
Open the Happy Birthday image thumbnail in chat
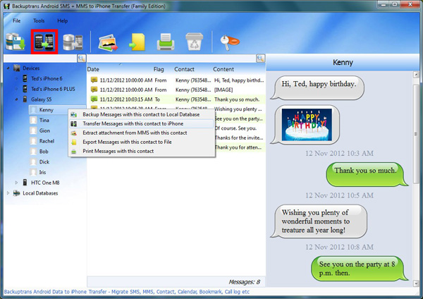coord(307,125)
